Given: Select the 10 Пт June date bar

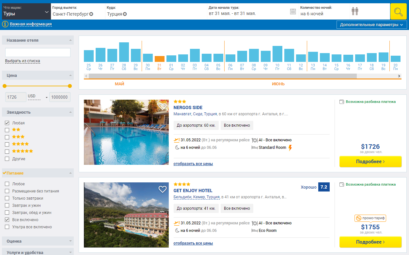Looking at the screenshot, I should [x=277, y=54].
